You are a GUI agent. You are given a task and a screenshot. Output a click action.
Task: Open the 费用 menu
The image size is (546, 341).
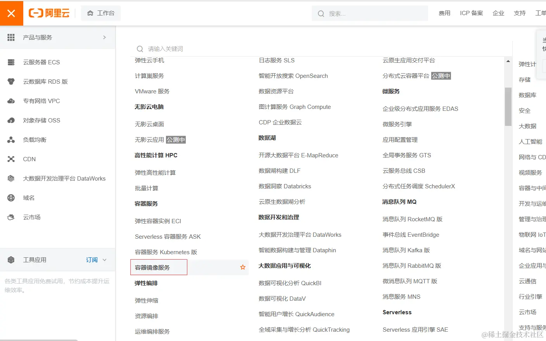pos(444,13)
